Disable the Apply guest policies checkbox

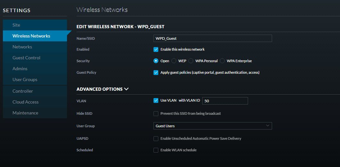point(156,72)
